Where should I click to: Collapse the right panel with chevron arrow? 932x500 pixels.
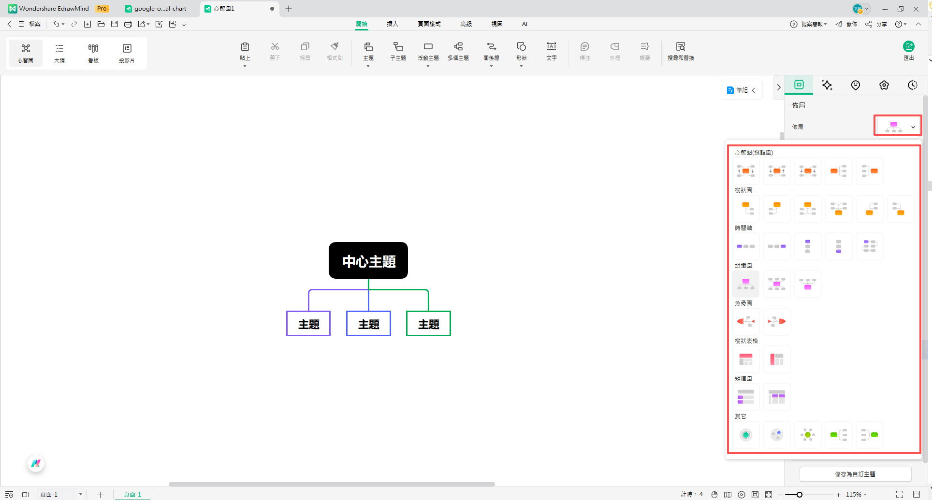(x=778, y=87)
